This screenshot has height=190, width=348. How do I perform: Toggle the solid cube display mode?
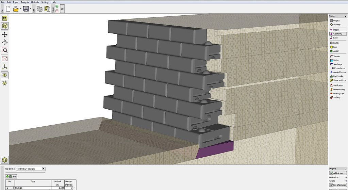coord(4,75)
